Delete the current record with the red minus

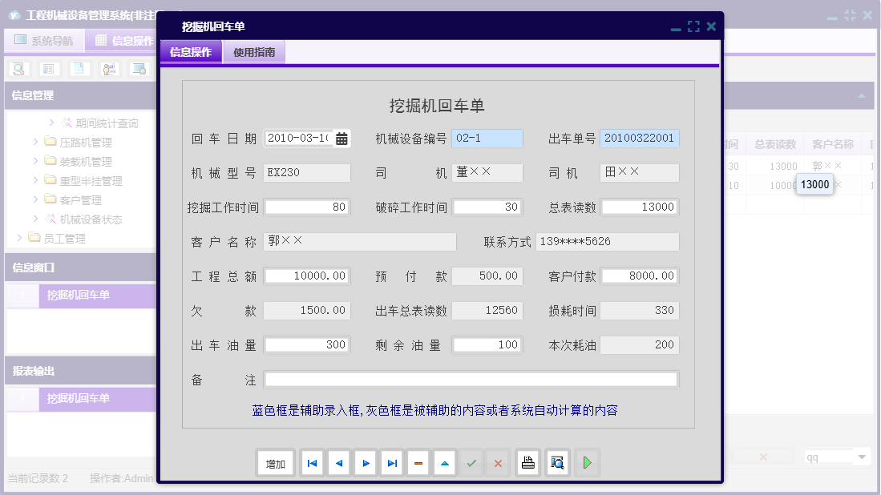tap(418, 462)
